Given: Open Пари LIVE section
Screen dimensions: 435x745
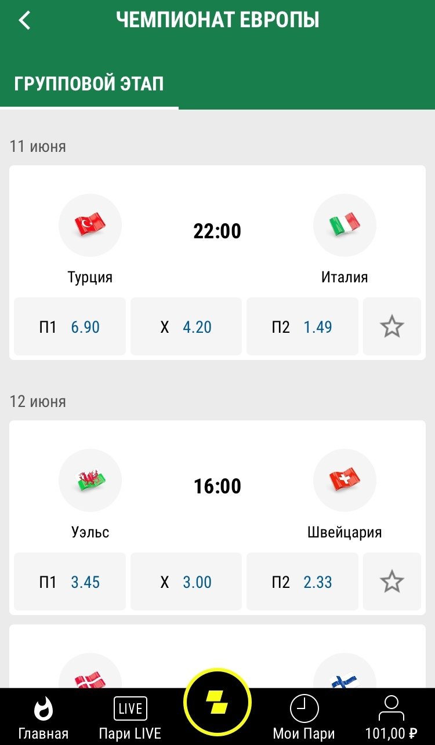Looking at the screenshot, I should pos(130,718).
